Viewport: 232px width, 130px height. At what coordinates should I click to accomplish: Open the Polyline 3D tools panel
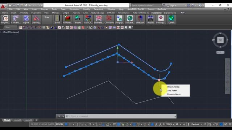(5, 19)
